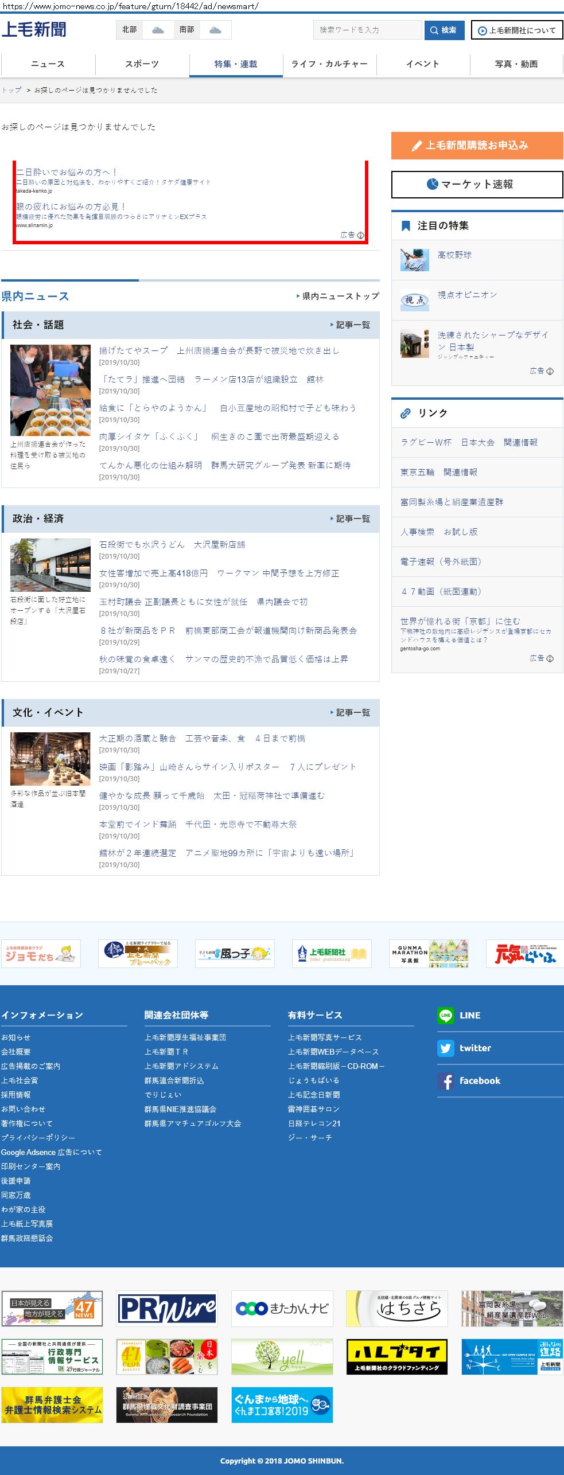This screenshot has height=1475, width=564.
Task: Expand 記事一覧 for 政治・経済 section
Action: pyautogui.click(x=350, y=518)
